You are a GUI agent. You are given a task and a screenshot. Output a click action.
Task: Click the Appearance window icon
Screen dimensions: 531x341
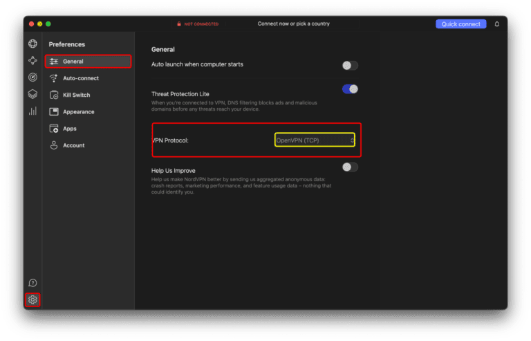[54, 112]
